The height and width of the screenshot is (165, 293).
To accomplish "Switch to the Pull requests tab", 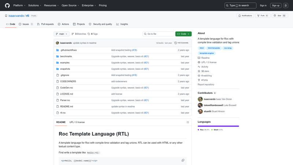I will pyautogui.click(x=45, y=24).
